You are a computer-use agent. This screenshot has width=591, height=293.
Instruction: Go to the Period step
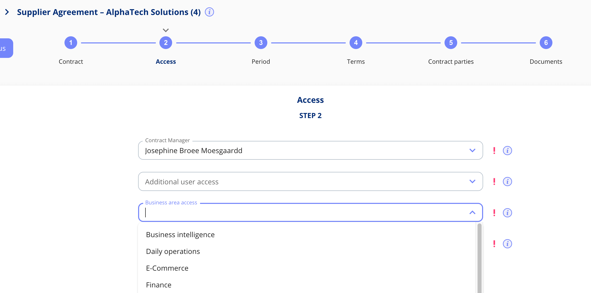click(x=260, y=42)
